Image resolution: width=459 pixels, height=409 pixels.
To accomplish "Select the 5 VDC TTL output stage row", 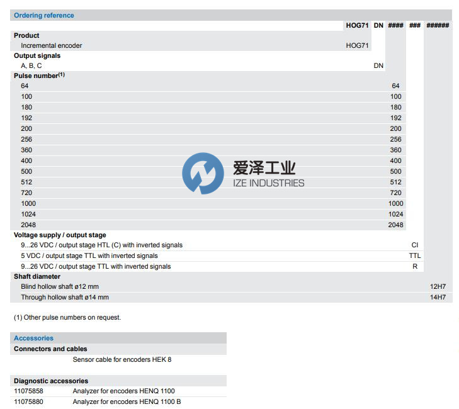I will click(x=89, y=255).
